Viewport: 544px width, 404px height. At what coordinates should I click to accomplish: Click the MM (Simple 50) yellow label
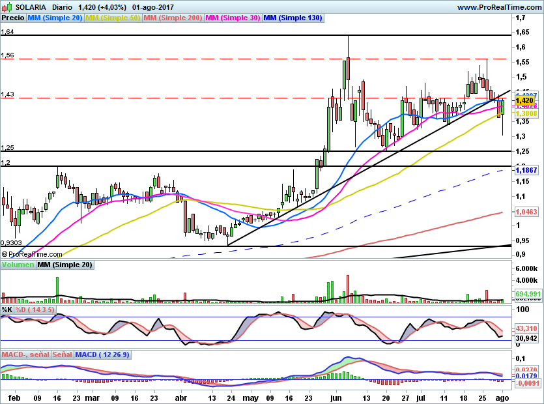pos(113,18)
